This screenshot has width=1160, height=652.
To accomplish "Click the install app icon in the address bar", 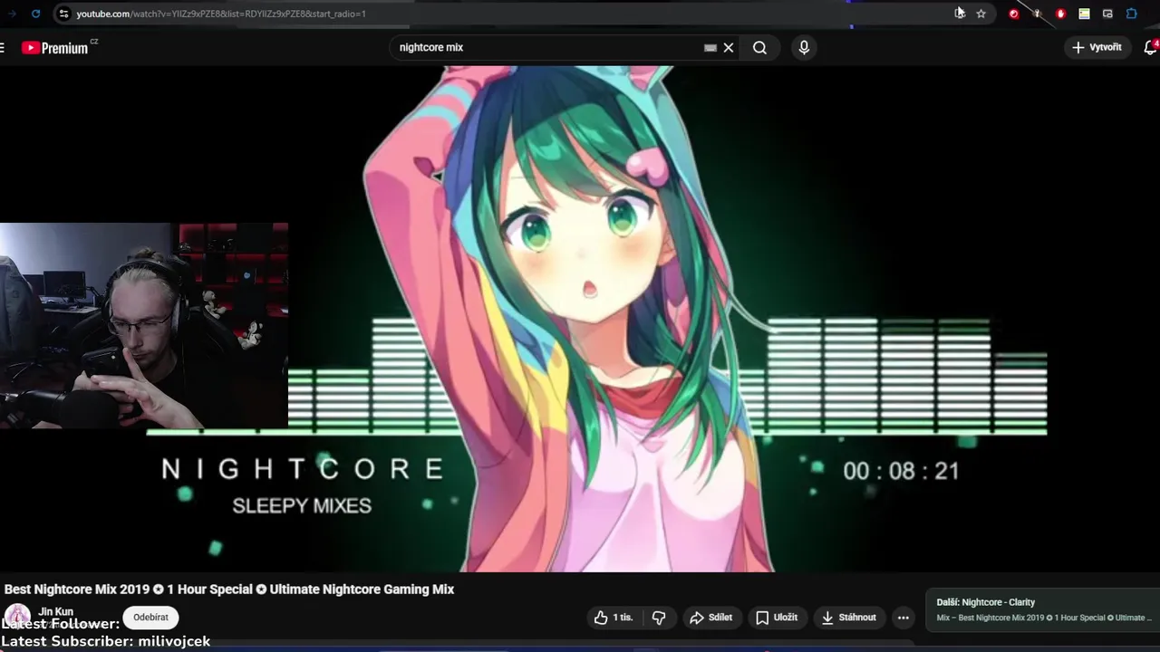I will pos(960,14).
